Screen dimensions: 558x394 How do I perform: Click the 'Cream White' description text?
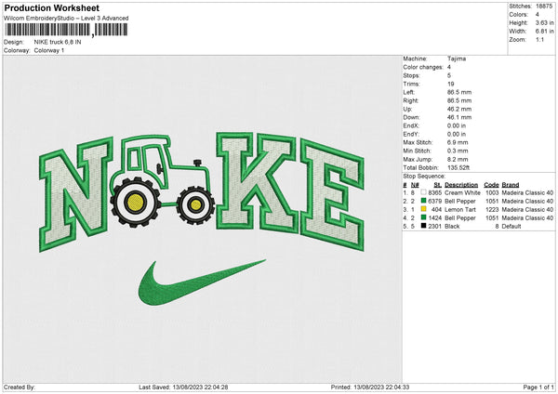(x=462, y=192)
